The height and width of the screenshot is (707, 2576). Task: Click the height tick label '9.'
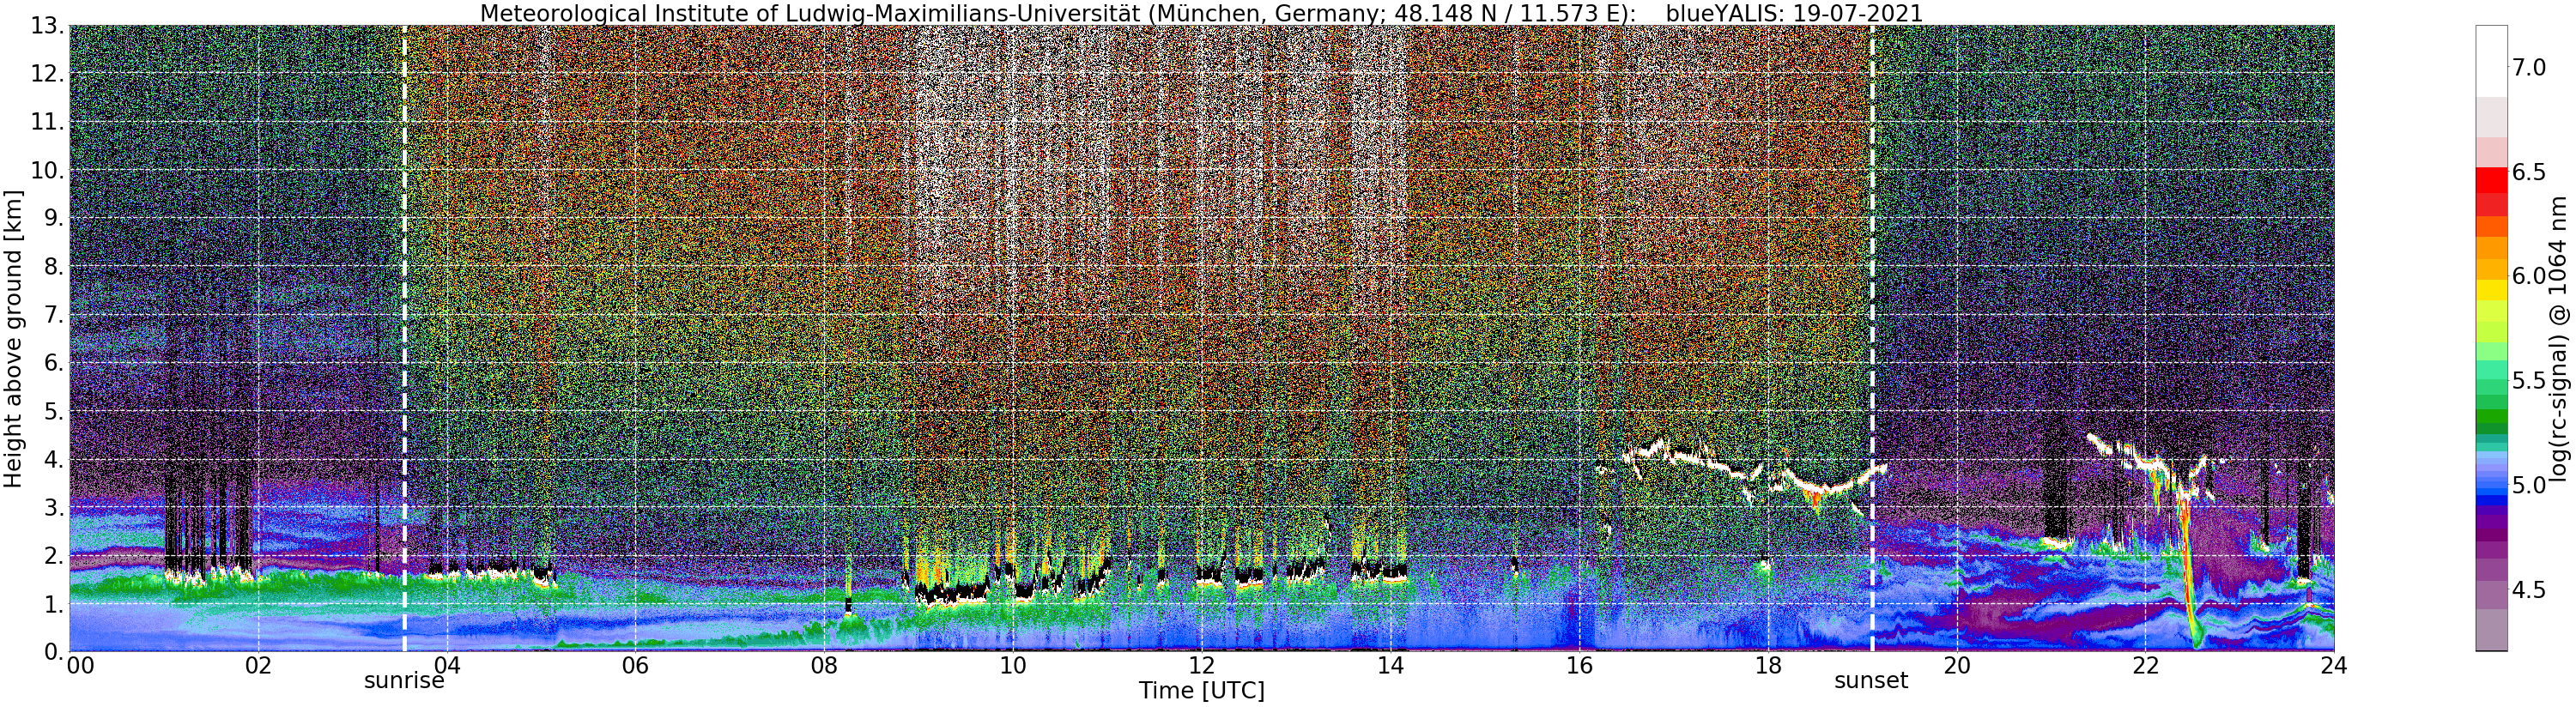pos(53,218)
